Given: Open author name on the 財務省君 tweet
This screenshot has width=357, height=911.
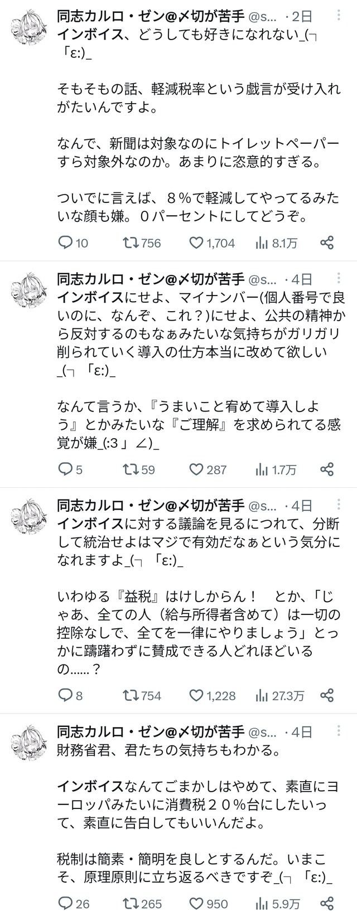Looking at the screenshot, I should (151, 731).
